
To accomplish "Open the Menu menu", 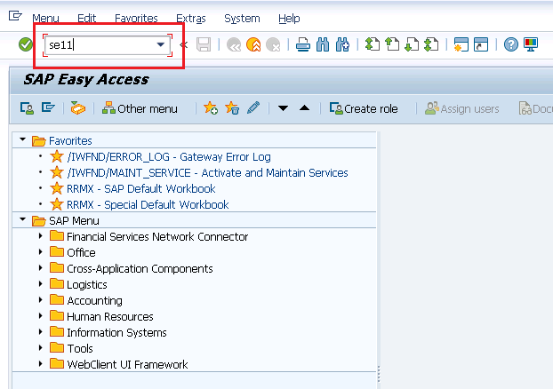I will pos(45,19).
